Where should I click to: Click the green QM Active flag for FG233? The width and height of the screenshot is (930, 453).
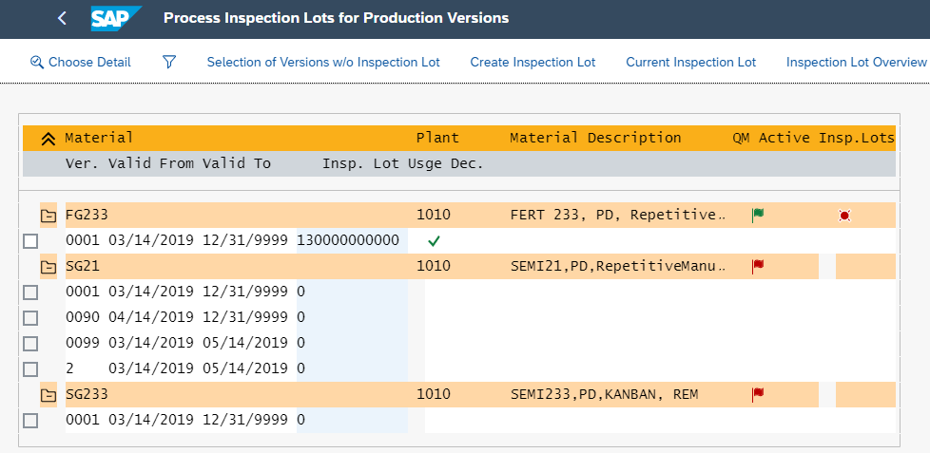coord(757,215)
